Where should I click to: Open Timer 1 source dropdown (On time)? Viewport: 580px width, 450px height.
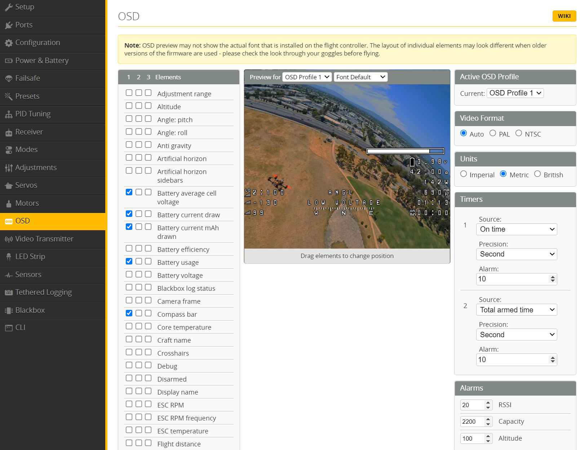click(516, 230)
